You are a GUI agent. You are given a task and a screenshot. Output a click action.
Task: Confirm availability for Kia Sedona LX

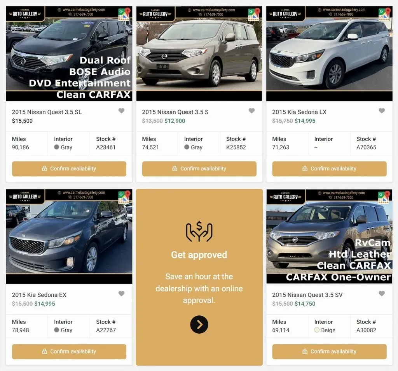(x=330, y=169)
